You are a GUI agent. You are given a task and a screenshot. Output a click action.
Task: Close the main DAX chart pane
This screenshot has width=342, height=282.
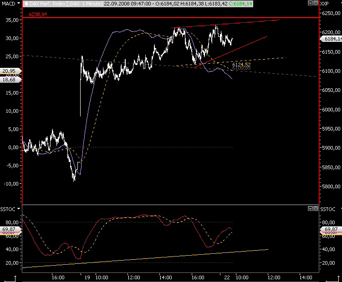click(316, 3)
